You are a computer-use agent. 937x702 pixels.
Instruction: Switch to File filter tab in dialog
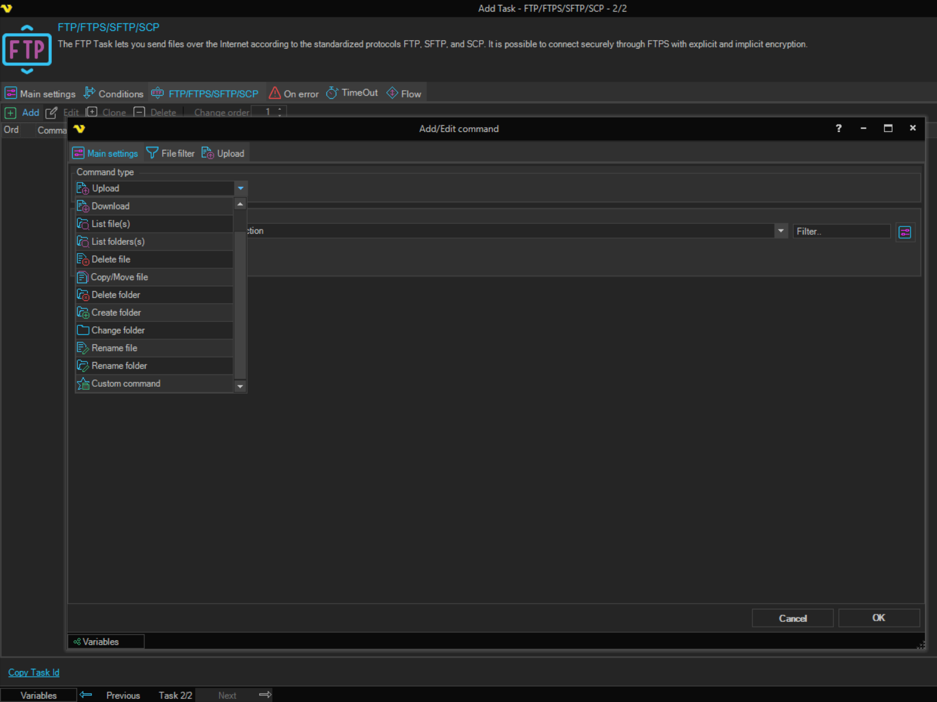tap(170, 153)
